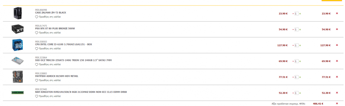Click the heart icon for Kingston RAM
Image resolution: width=345 pixels, height=106 pixels.
(37, 96)
